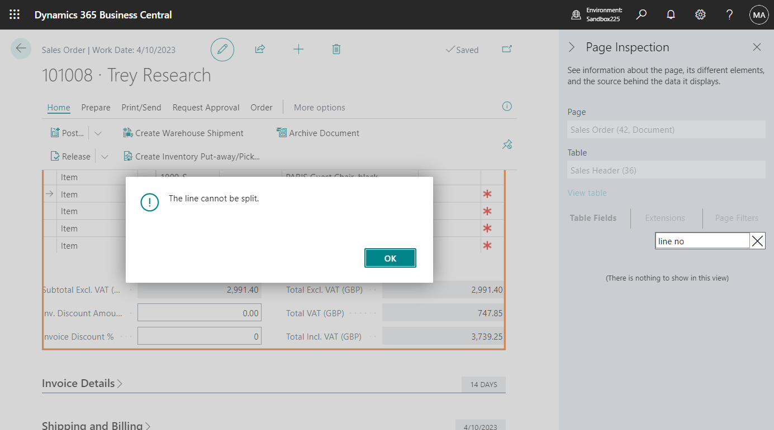The image size is (774, 430).
Task: Go back using the circular back arrow
Action: (x=21, y=49)
